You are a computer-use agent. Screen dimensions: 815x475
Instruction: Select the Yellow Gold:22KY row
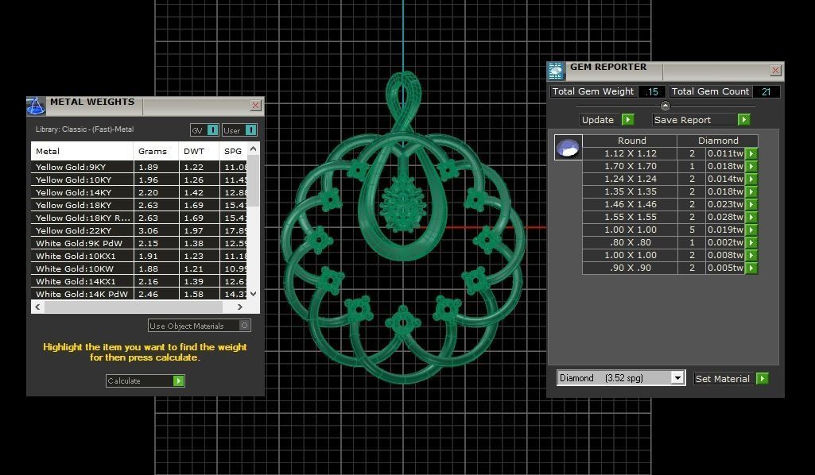pyautogui.click(x=139, y=230)
